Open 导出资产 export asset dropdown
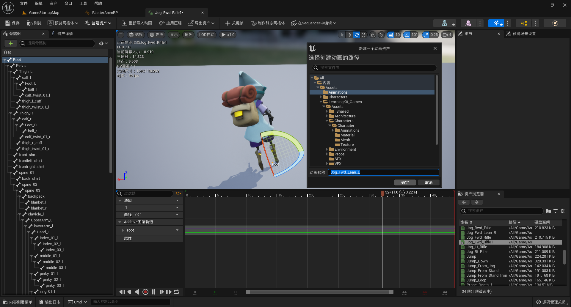 tap(201, 23)
